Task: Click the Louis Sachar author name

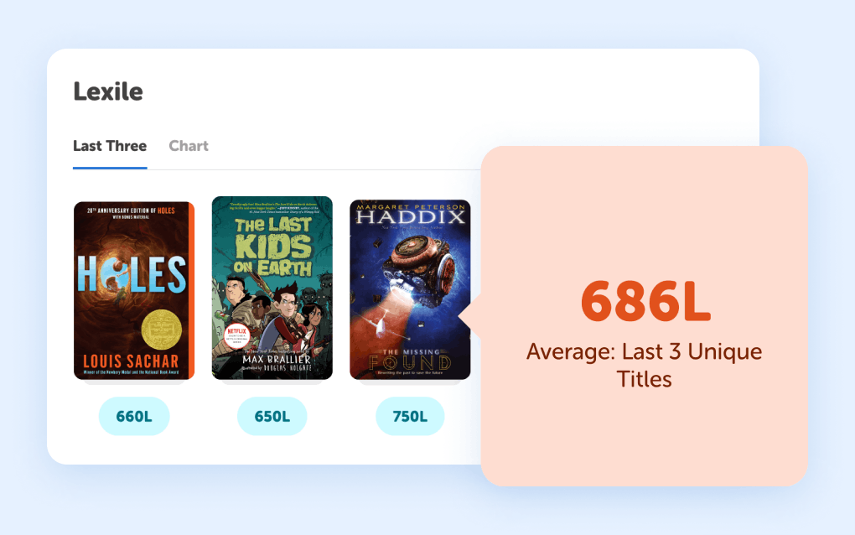Action: pyautogui.click(x=134, y=361)
